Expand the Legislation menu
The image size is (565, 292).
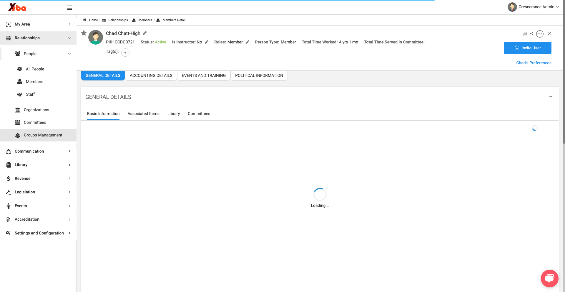[x=38, y=192]
